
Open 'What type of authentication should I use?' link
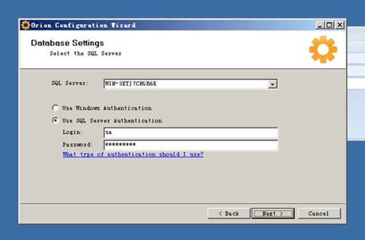(133, 154)
